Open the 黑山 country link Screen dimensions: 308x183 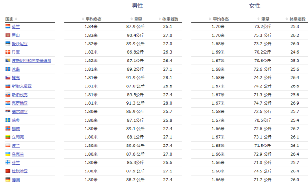click(16, 35)
